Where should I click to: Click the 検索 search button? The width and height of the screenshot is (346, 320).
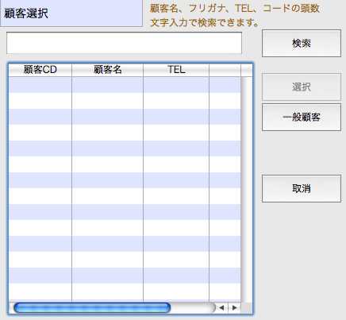(x=302, y=43)
